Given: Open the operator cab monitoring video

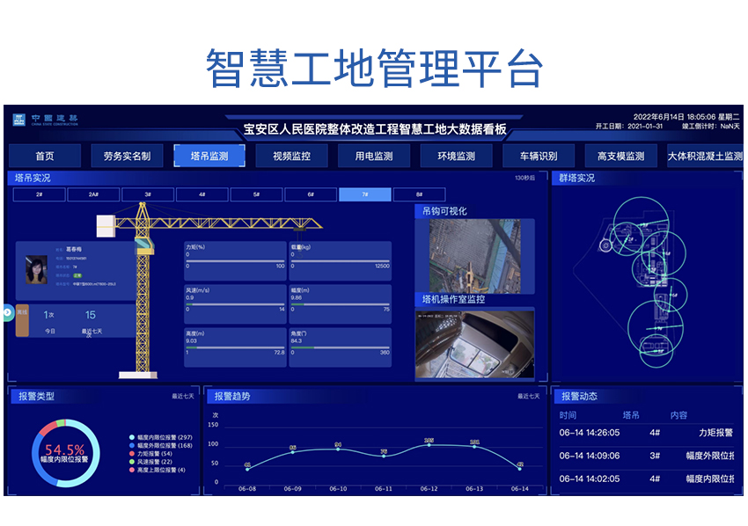Looking at the screenshot, I should [475, 345].
